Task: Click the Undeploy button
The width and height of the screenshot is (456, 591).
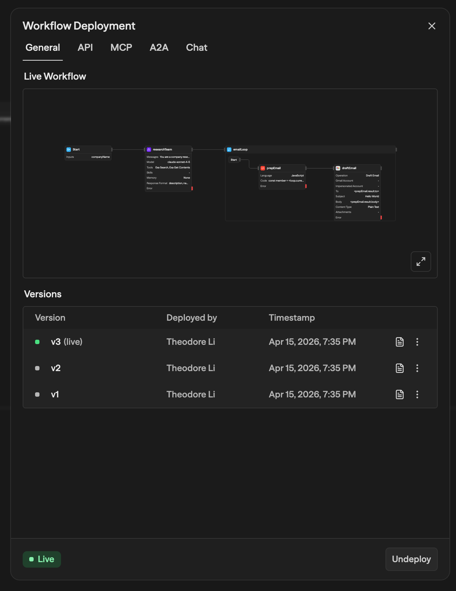Action: (411, 559)
